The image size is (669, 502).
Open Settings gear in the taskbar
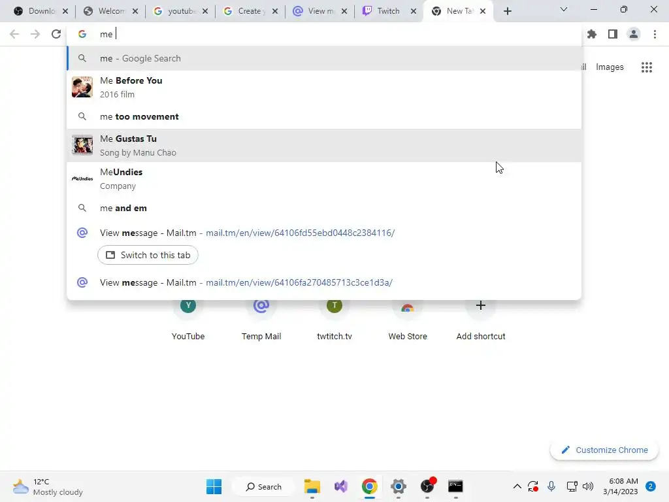[398, 486]
